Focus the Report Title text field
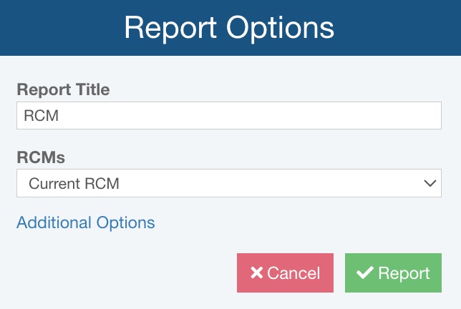The image size is (461, 309). [x=228, y=116]
